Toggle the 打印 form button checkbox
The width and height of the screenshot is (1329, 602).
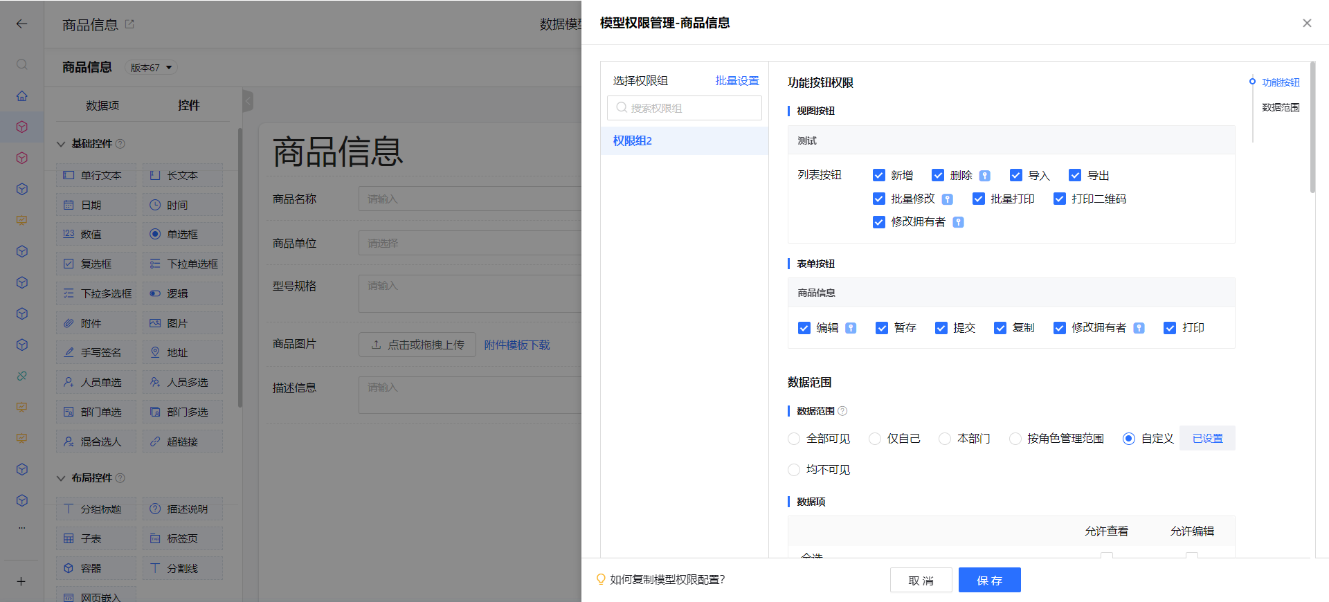[x=1170, y=328]
